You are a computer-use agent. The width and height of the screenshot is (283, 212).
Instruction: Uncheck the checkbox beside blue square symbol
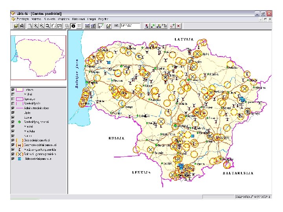click(x=13, y=159)
